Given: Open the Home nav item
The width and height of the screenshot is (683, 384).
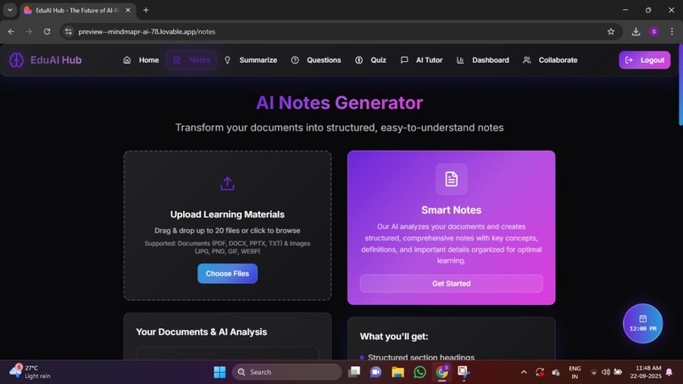Looking at the screenshot, I should click(141, 60).
